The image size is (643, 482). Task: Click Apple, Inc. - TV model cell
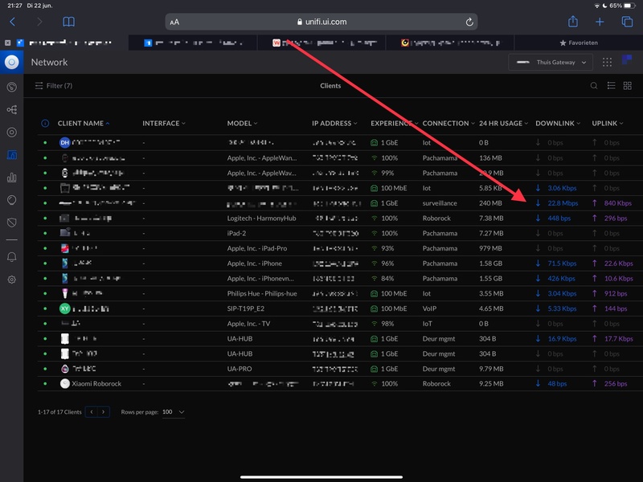pyautogui.click(x=248, y=324)
